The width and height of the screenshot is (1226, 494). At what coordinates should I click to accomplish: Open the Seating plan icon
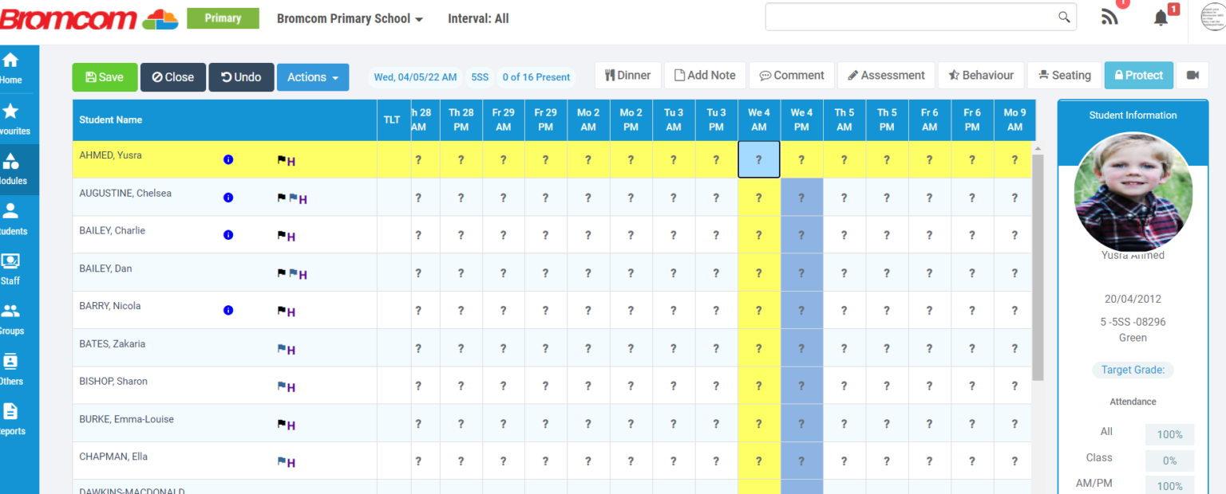point(1064,75)
